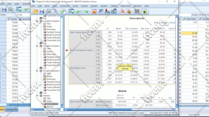This screenshot has width=209, height=117.
Task: Click Save icon in Data Editor window
Action: click(4, 9)
